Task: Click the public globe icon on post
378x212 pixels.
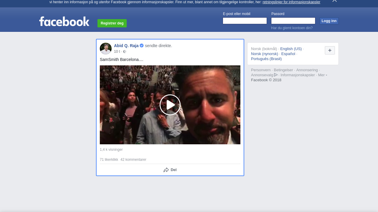Action: (x=125, y=52)
